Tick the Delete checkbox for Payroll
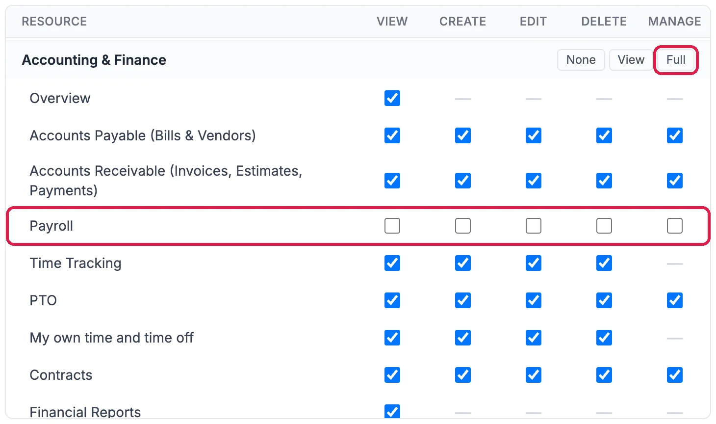The width and height of the screenshot is (716, 424). [604, 226]
